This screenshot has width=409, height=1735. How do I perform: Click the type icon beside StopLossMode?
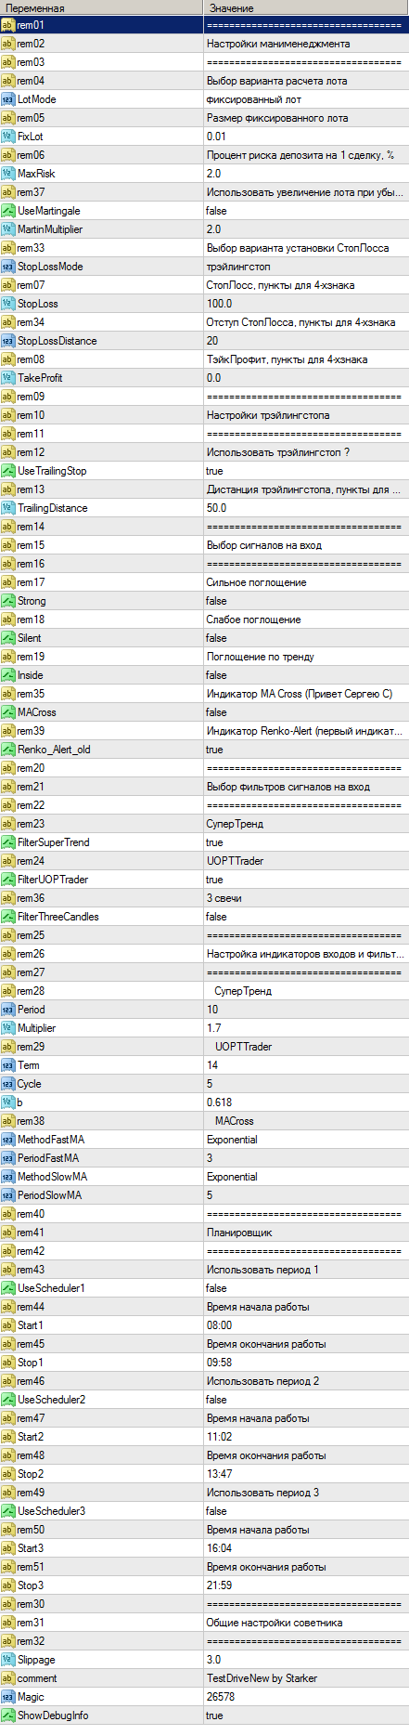tap(8, 267)
